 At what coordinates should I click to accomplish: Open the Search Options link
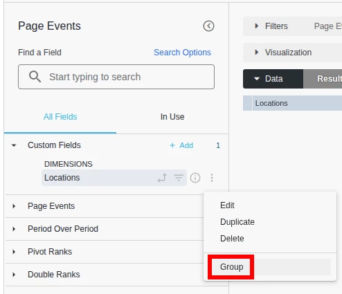coord(182,53)
